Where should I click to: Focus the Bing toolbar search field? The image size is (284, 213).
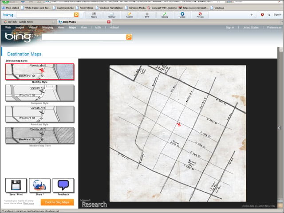point(45,15)
